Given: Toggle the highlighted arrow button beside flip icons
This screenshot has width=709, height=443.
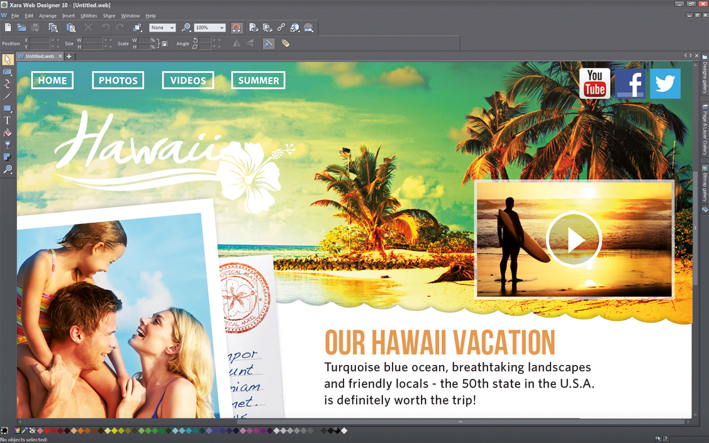Looking at the screenshot, I should coord(269,43).
